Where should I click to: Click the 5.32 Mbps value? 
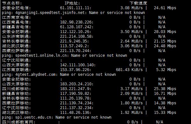click(166, 70)
